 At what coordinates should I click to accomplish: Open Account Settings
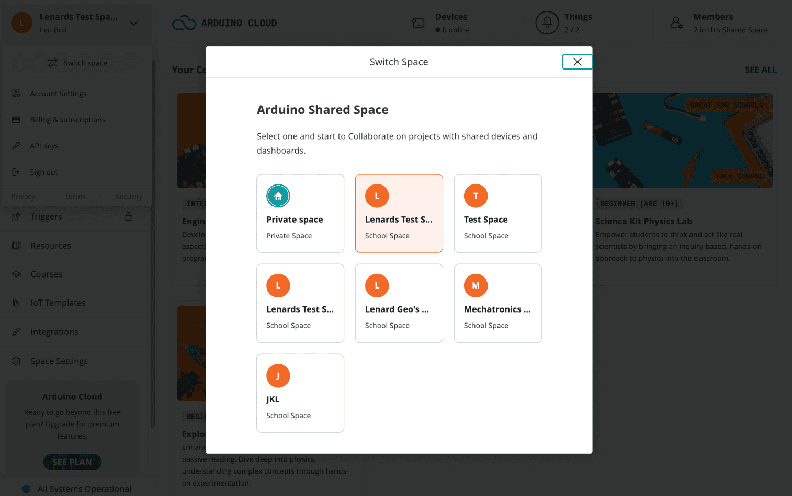tap(58, 94)
